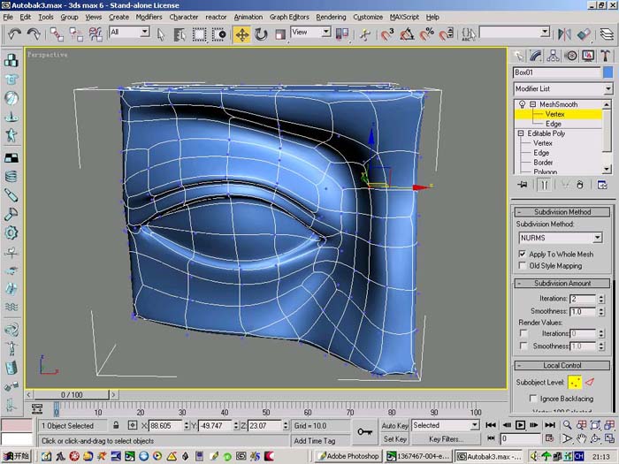Toggle Show End Result in modifier stack

click(x=545, y=185)
